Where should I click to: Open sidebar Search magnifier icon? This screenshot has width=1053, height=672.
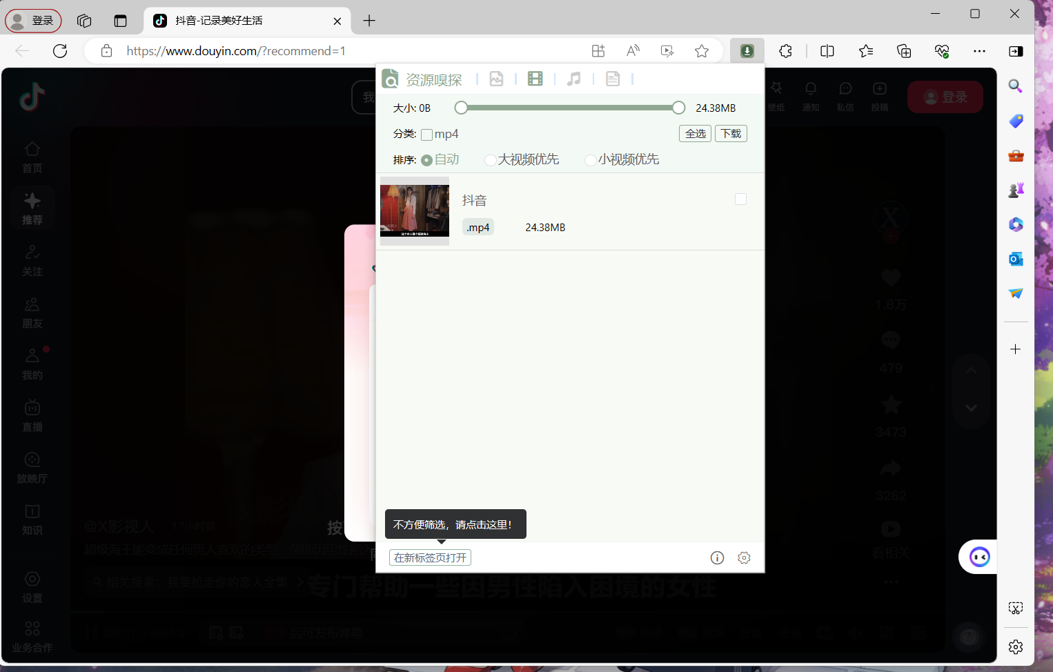coord(1016,86)
